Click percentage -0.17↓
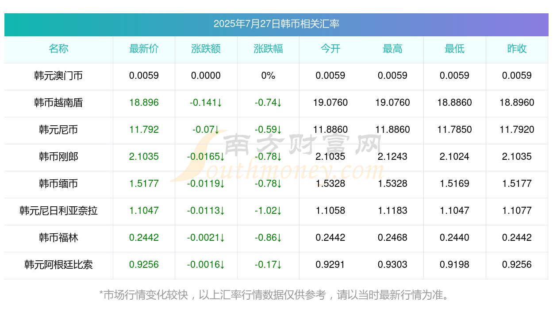The width and height of the screenshot is (553, 309). pos(268,265)
